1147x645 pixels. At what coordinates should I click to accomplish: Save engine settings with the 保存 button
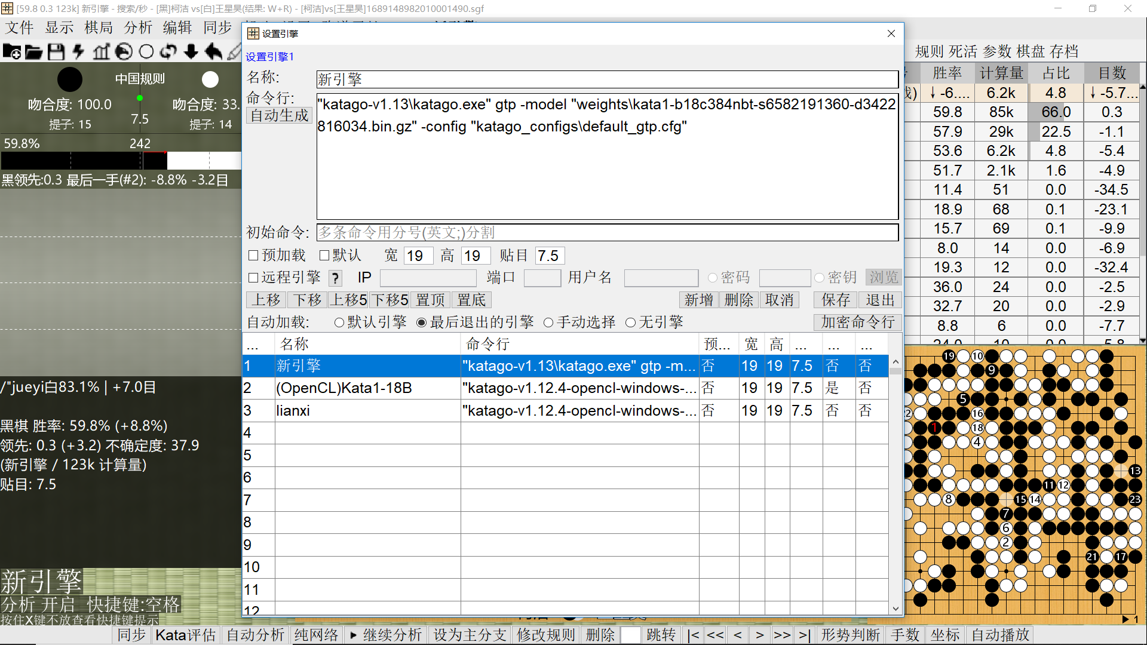835,299
